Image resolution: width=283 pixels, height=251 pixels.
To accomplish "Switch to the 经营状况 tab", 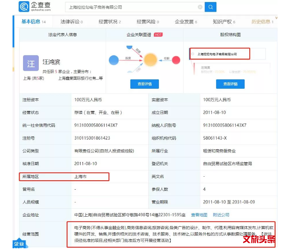I will tap(109, 22).
